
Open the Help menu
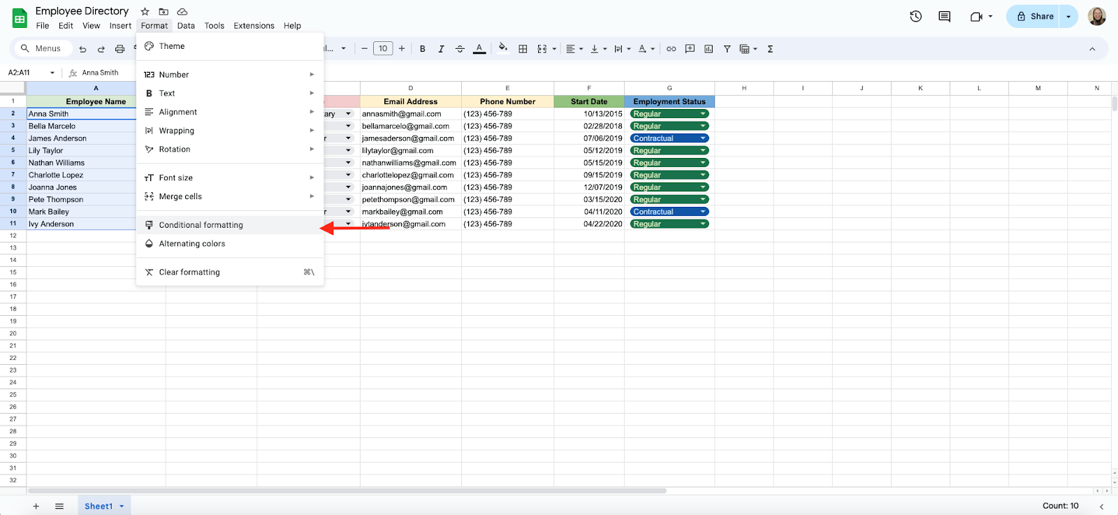pyautogui.click(x=292, y=26)
